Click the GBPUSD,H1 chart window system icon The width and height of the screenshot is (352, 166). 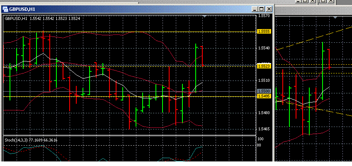(x=6, y=9)
